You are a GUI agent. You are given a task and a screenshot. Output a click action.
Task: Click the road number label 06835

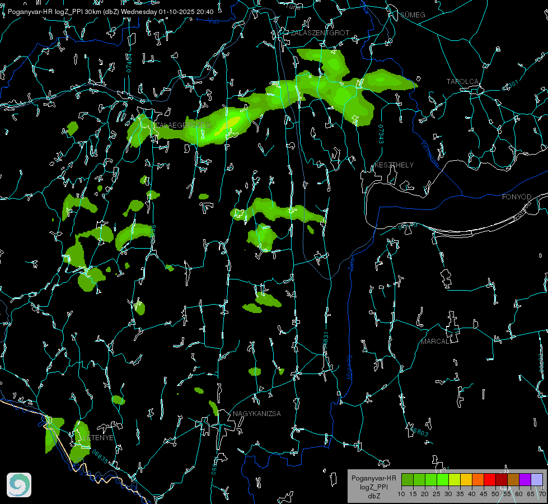(x=100, y=456)
